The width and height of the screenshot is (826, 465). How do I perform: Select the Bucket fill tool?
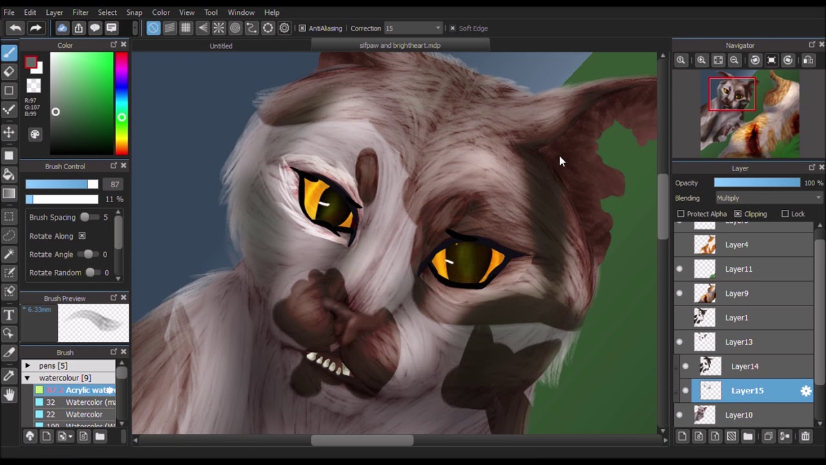(x=9, y=174)
